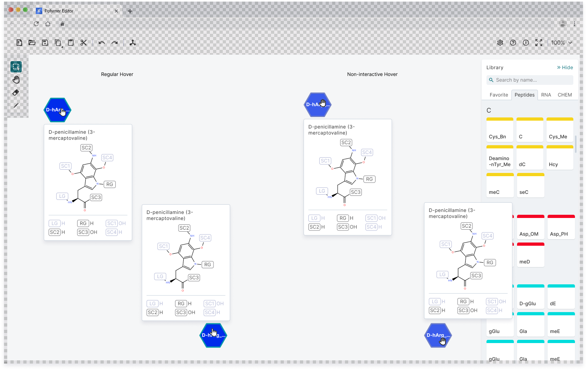Hide the Library panel

(x=565, y=68)
